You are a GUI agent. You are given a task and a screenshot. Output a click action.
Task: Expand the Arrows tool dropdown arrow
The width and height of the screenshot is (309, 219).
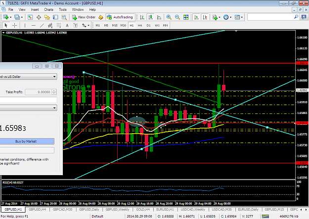[x=88, y=26]
